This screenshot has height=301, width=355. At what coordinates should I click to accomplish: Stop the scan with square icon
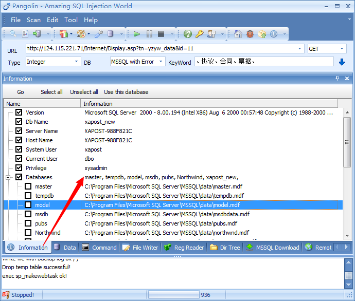[161, 34]
